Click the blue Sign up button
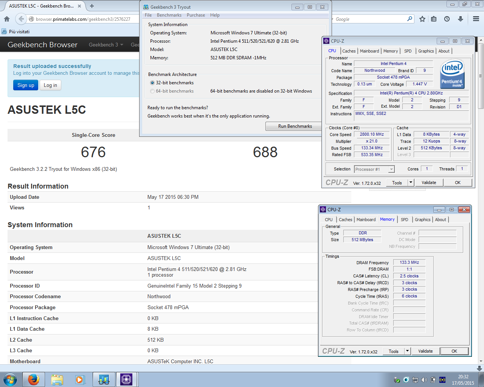The image size is (484, 387). (26, 85)
